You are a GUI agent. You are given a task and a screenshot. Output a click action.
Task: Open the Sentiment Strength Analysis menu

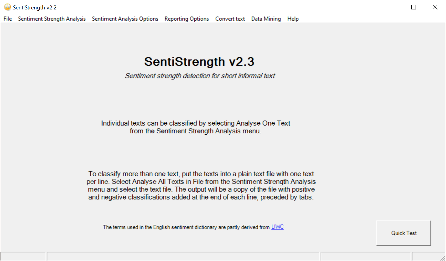click(52, 19)
